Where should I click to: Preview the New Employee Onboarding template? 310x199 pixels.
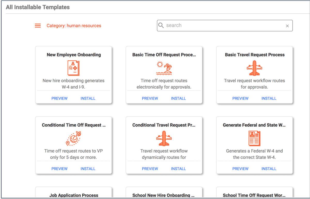click(x=59, y=98)
